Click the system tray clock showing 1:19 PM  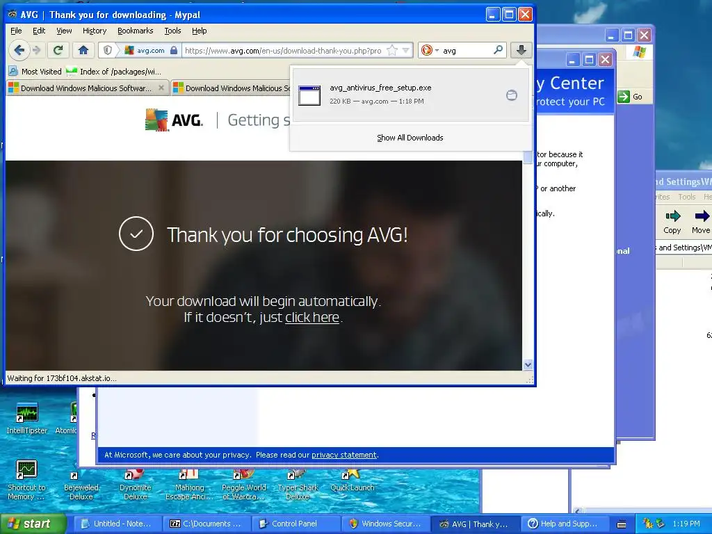(686, 524)
